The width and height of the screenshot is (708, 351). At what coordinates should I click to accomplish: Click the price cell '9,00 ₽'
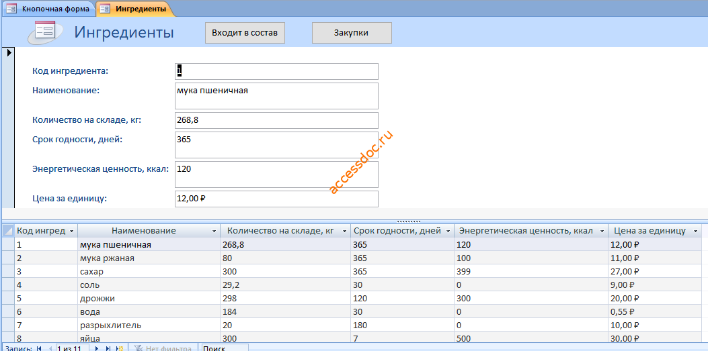click(x=655, y=285)
